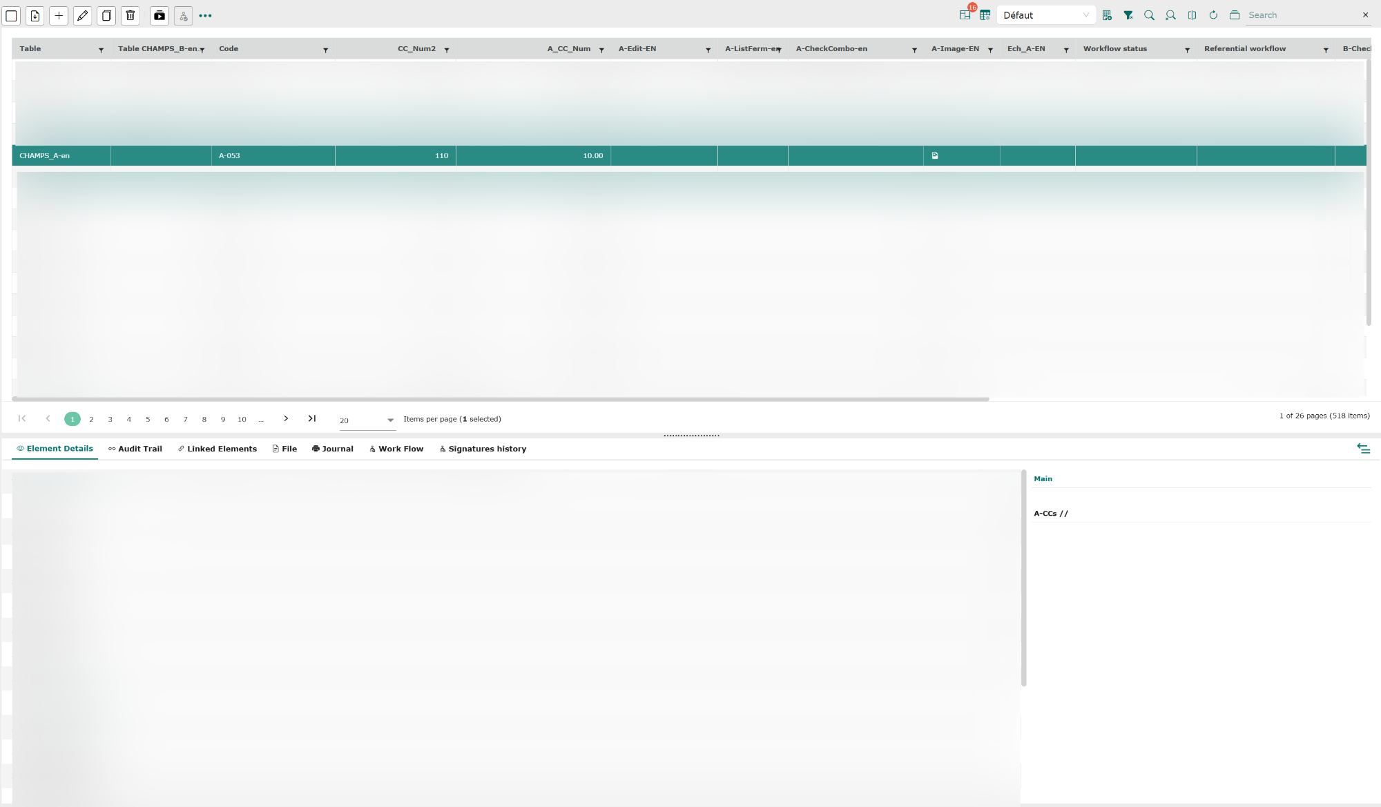Open the Work Flow tab
Viewport: 1381px width, 807px height.
(396, 449)
